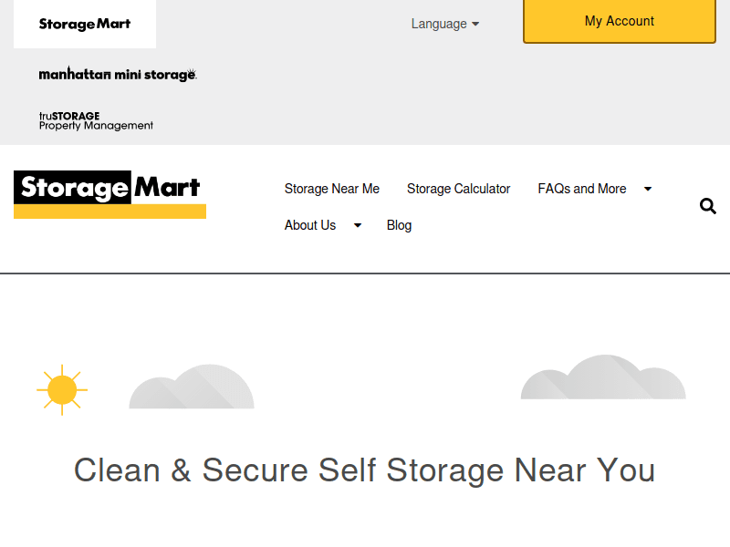Click the small StorageMart logo at top left
This screenshot has height=547, width=730.
click(x=84, y=24)
